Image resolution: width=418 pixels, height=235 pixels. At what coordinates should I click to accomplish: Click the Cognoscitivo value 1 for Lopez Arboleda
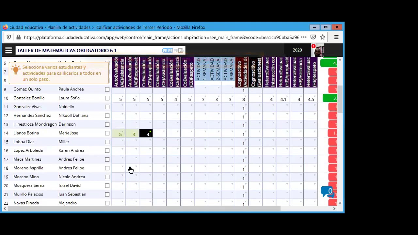(x=243, y=152)
